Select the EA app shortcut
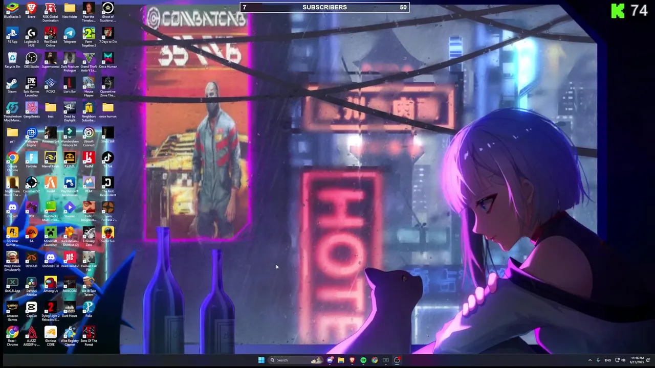The height and width of the screenshot is (368, 655). coord(31,236)
